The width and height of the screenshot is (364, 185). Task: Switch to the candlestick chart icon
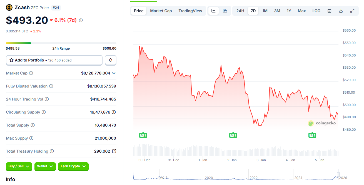225,11
